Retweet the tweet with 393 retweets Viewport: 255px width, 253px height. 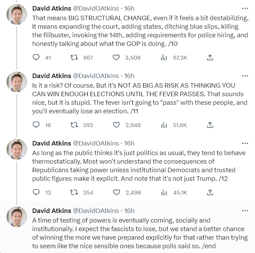click(x=74, y=125)
